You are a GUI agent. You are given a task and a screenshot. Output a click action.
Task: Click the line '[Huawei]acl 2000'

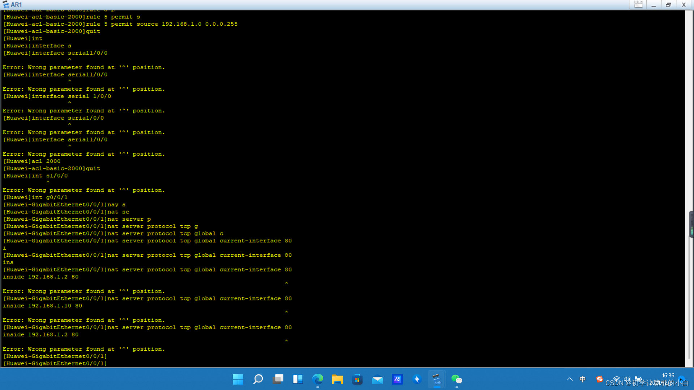pos(32,161)
